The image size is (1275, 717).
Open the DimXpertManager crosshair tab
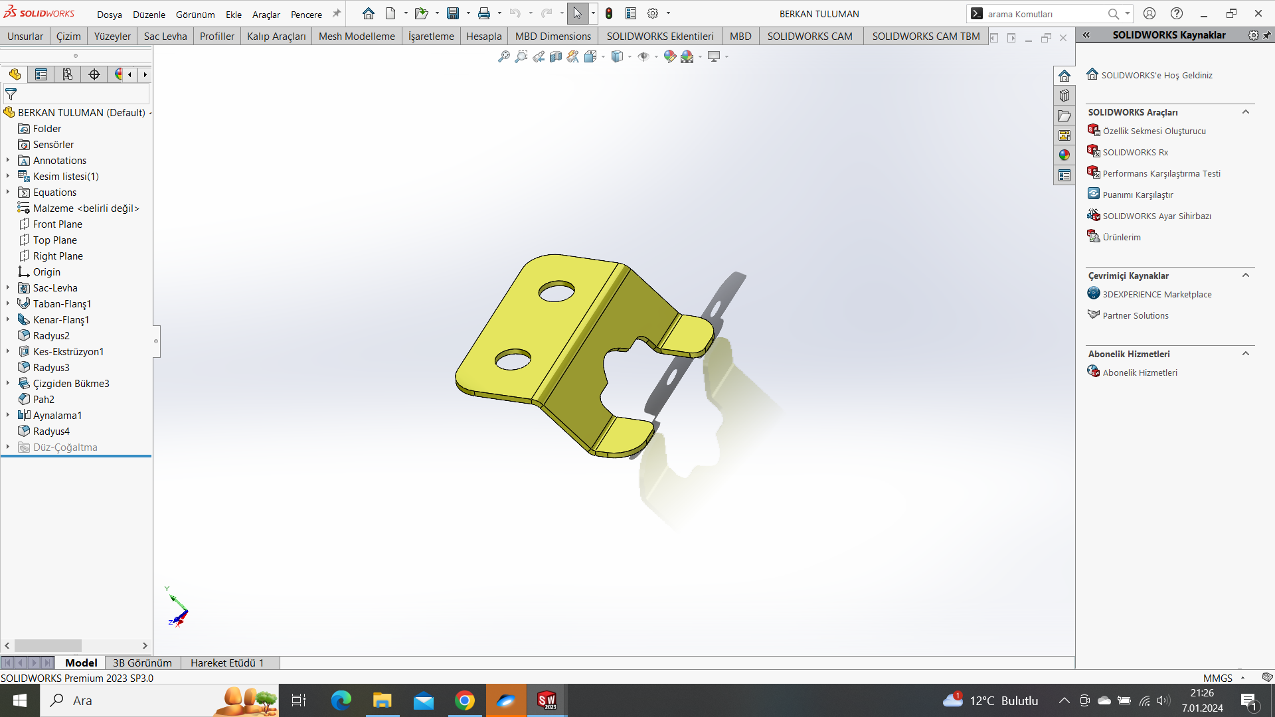94,74
